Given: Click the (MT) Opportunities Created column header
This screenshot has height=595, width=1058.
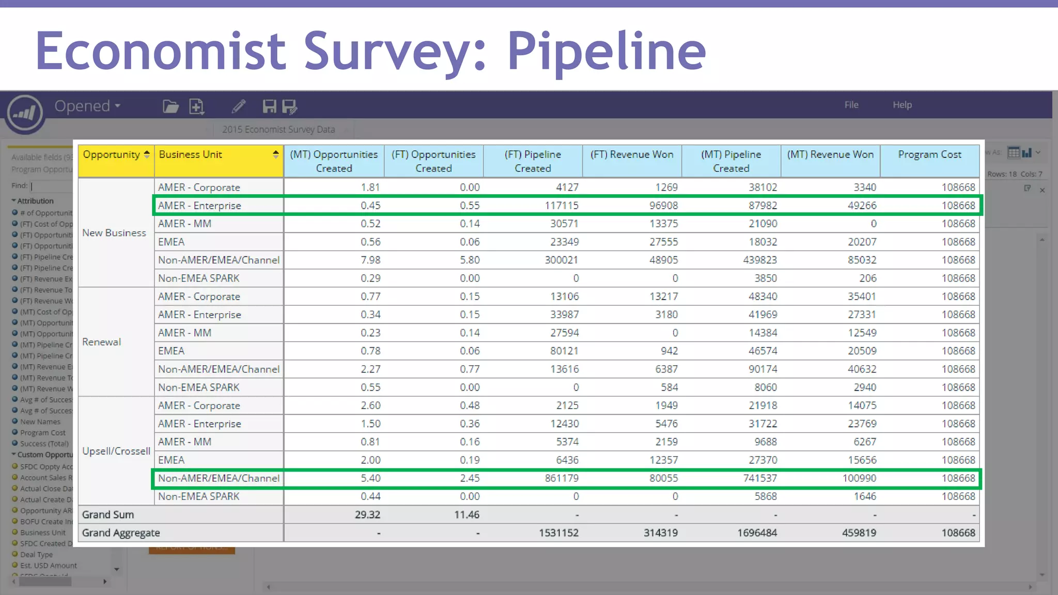Looking at the screenshot, I should pos(334,161).
